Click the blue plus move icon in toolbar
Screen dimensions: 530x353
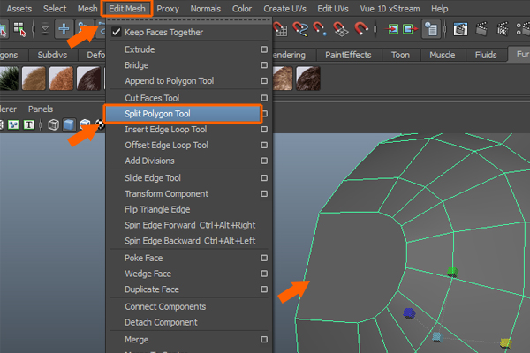coord(65,29)
